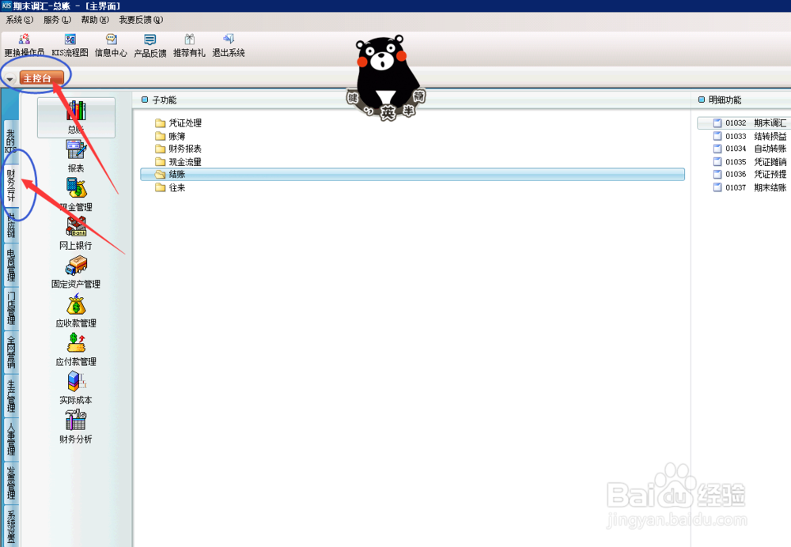Viewport: 791px width, 547px height.
Task: Click the document icon beside 01037
Action: (x=717, y=187)
